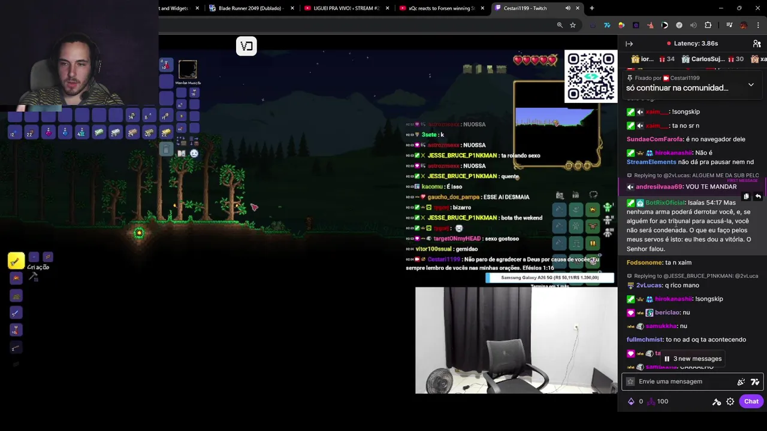Click username 2vLucas in chat
This screenshot has width=767, height=431.
coord(649,285)
